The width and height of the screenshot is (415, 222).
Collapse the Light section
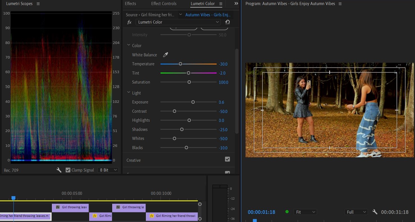[129, 92]
